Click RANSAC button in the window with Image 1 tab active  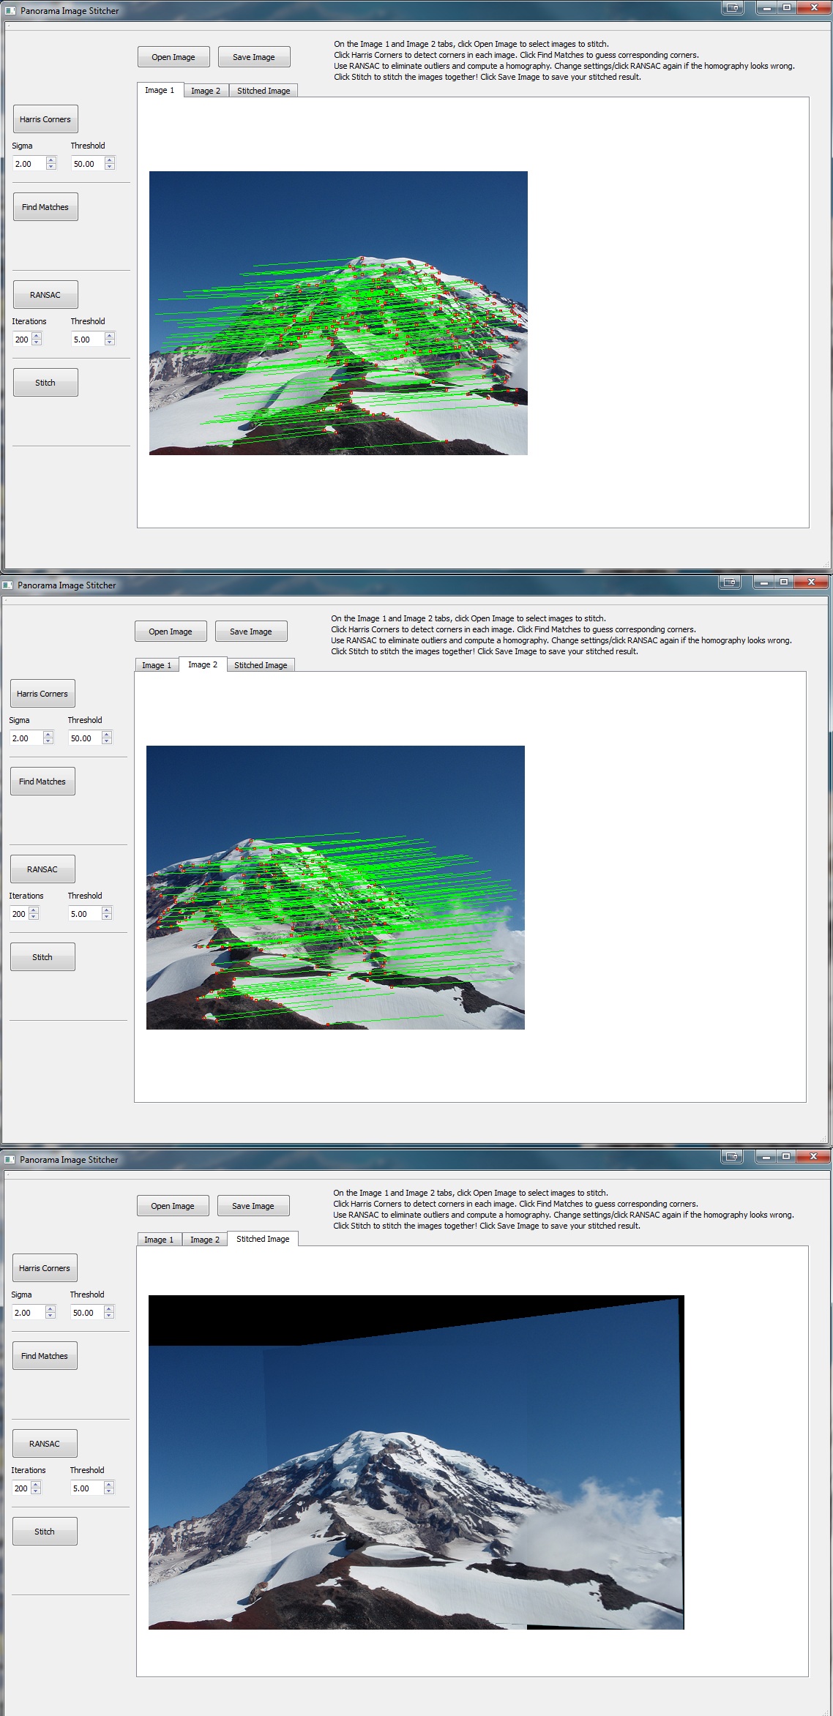(x=45, y=295)
